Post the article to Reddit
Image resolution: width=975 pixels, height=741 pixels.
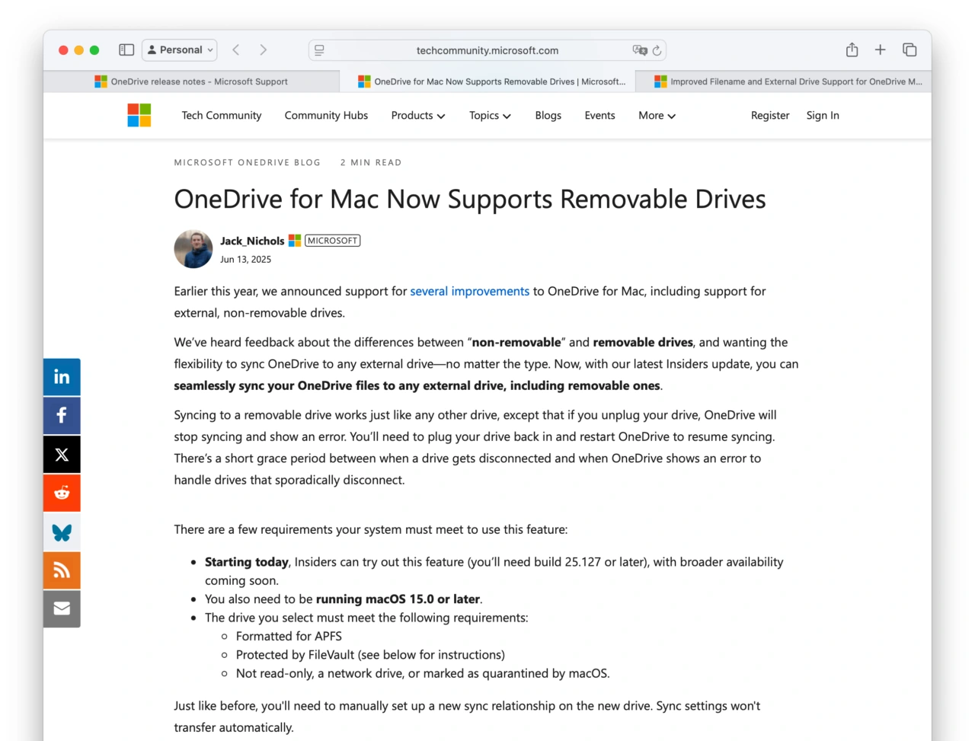[62, 493]
